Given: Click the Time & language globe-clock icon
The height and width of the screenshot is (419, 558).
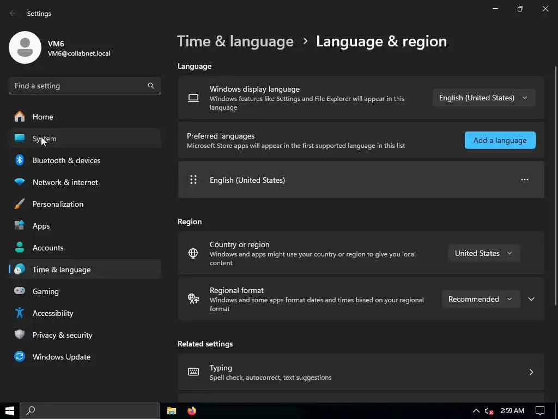Looking at the screenshot, I should coord(20,270).
